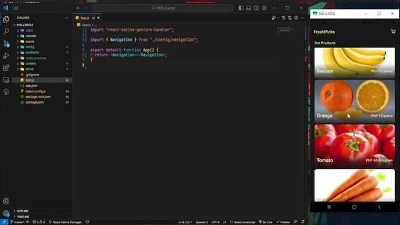Open the VS Code hamburger menu
Image resolution: width=400 pixels, height=225 pixels.
[x=16, y=8]
